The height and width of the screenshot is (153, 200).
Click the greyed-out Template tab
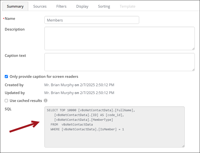coord(127,6)
